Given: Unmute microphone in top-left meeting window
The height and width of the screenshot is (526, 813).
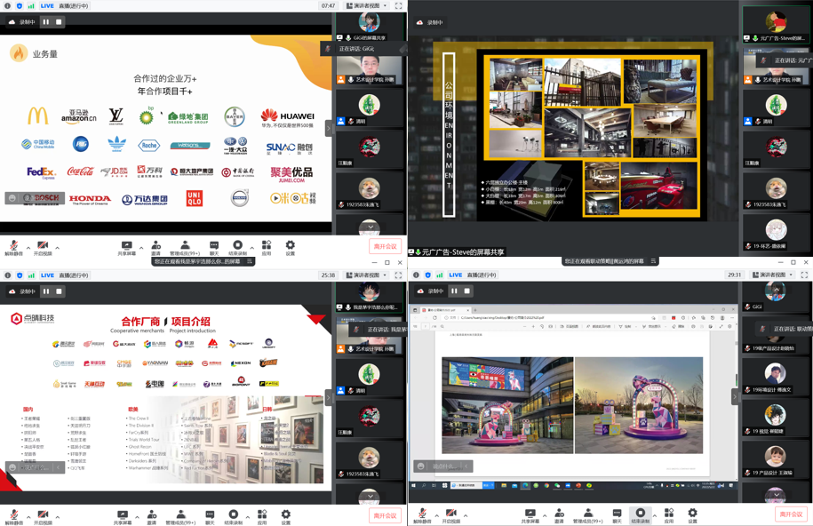Looking at the screenshot, I should pos(13,246).
